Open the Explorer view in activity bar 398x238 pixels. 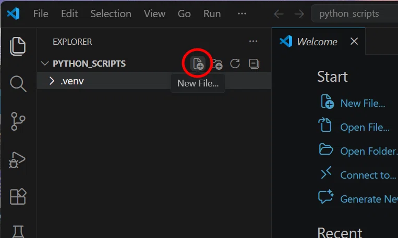(x=18, y=46)
